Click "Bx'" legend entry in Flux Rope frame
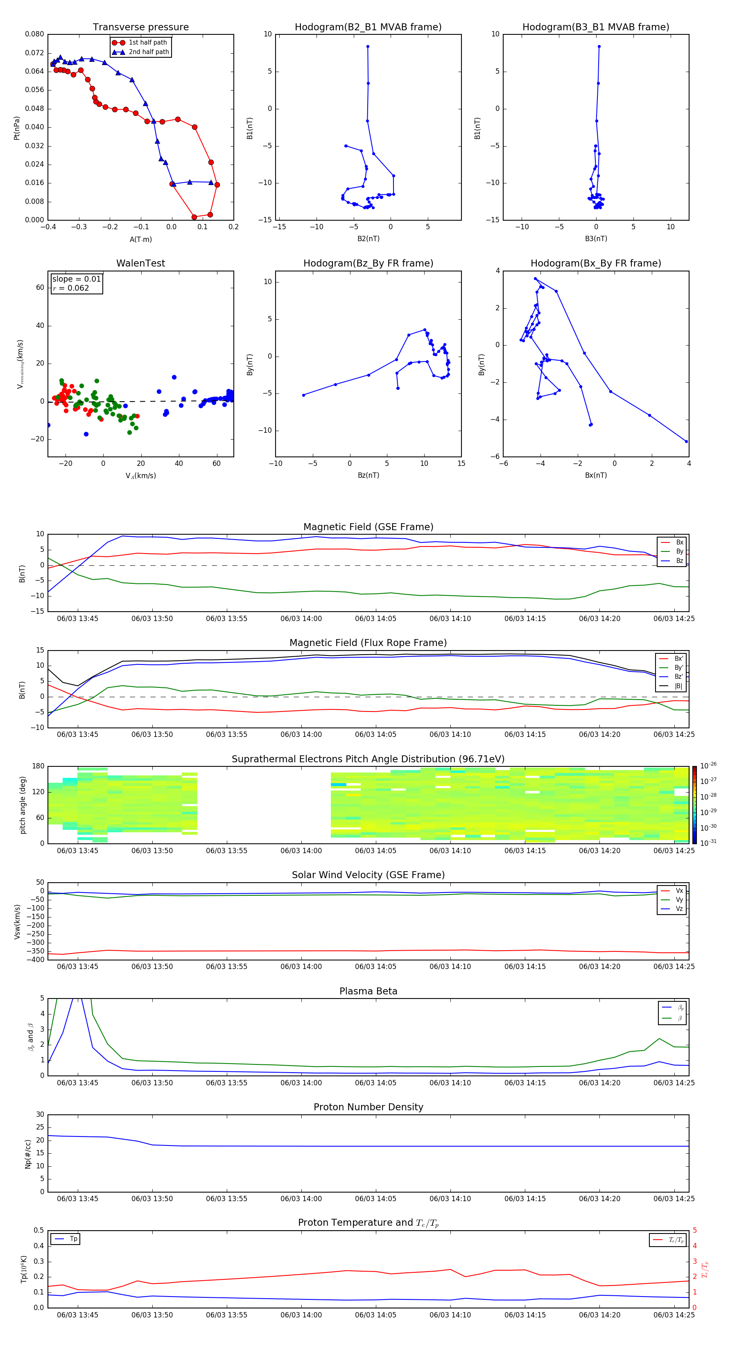The width and height of the screenshot is (737, 1351). coord(671,659)
